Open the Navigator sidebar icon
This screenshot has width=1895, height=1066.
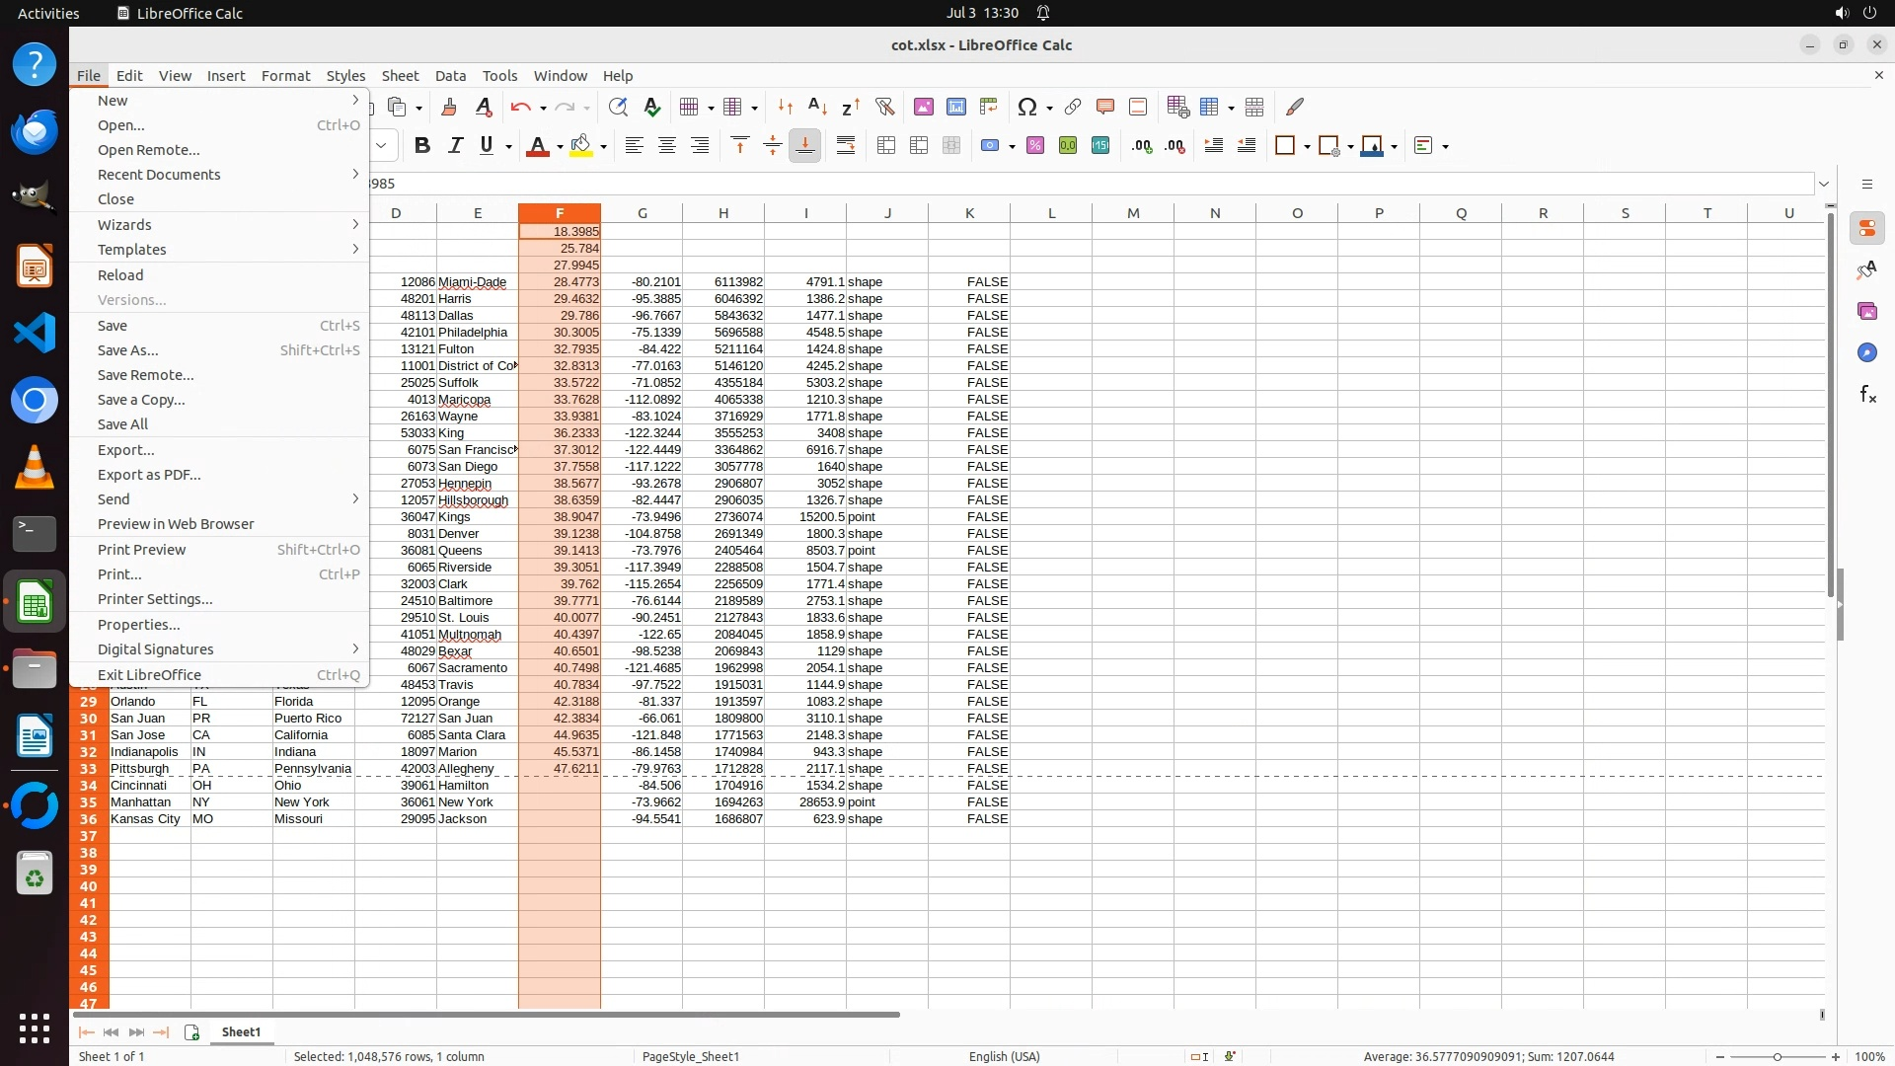click(x=1867, y=353)
